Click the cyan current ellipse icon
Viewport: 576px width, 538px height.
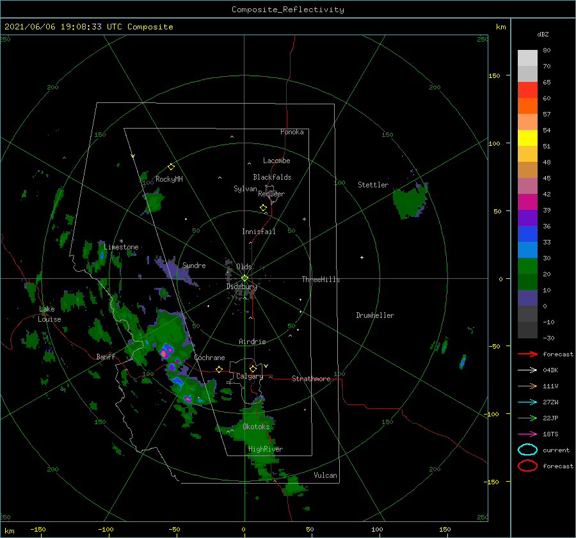click(527, 450)
